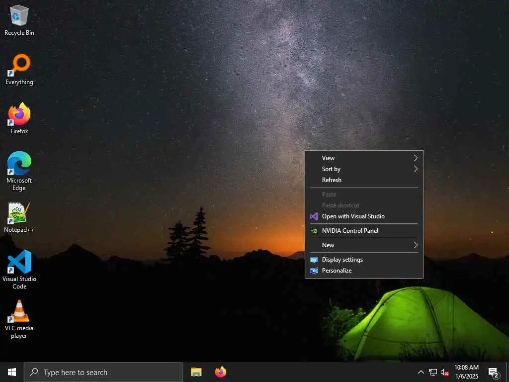The height and width of the screenshot is (382, 509).
Task: Expand the Sort by submenu
Action: tap(364, 169)
